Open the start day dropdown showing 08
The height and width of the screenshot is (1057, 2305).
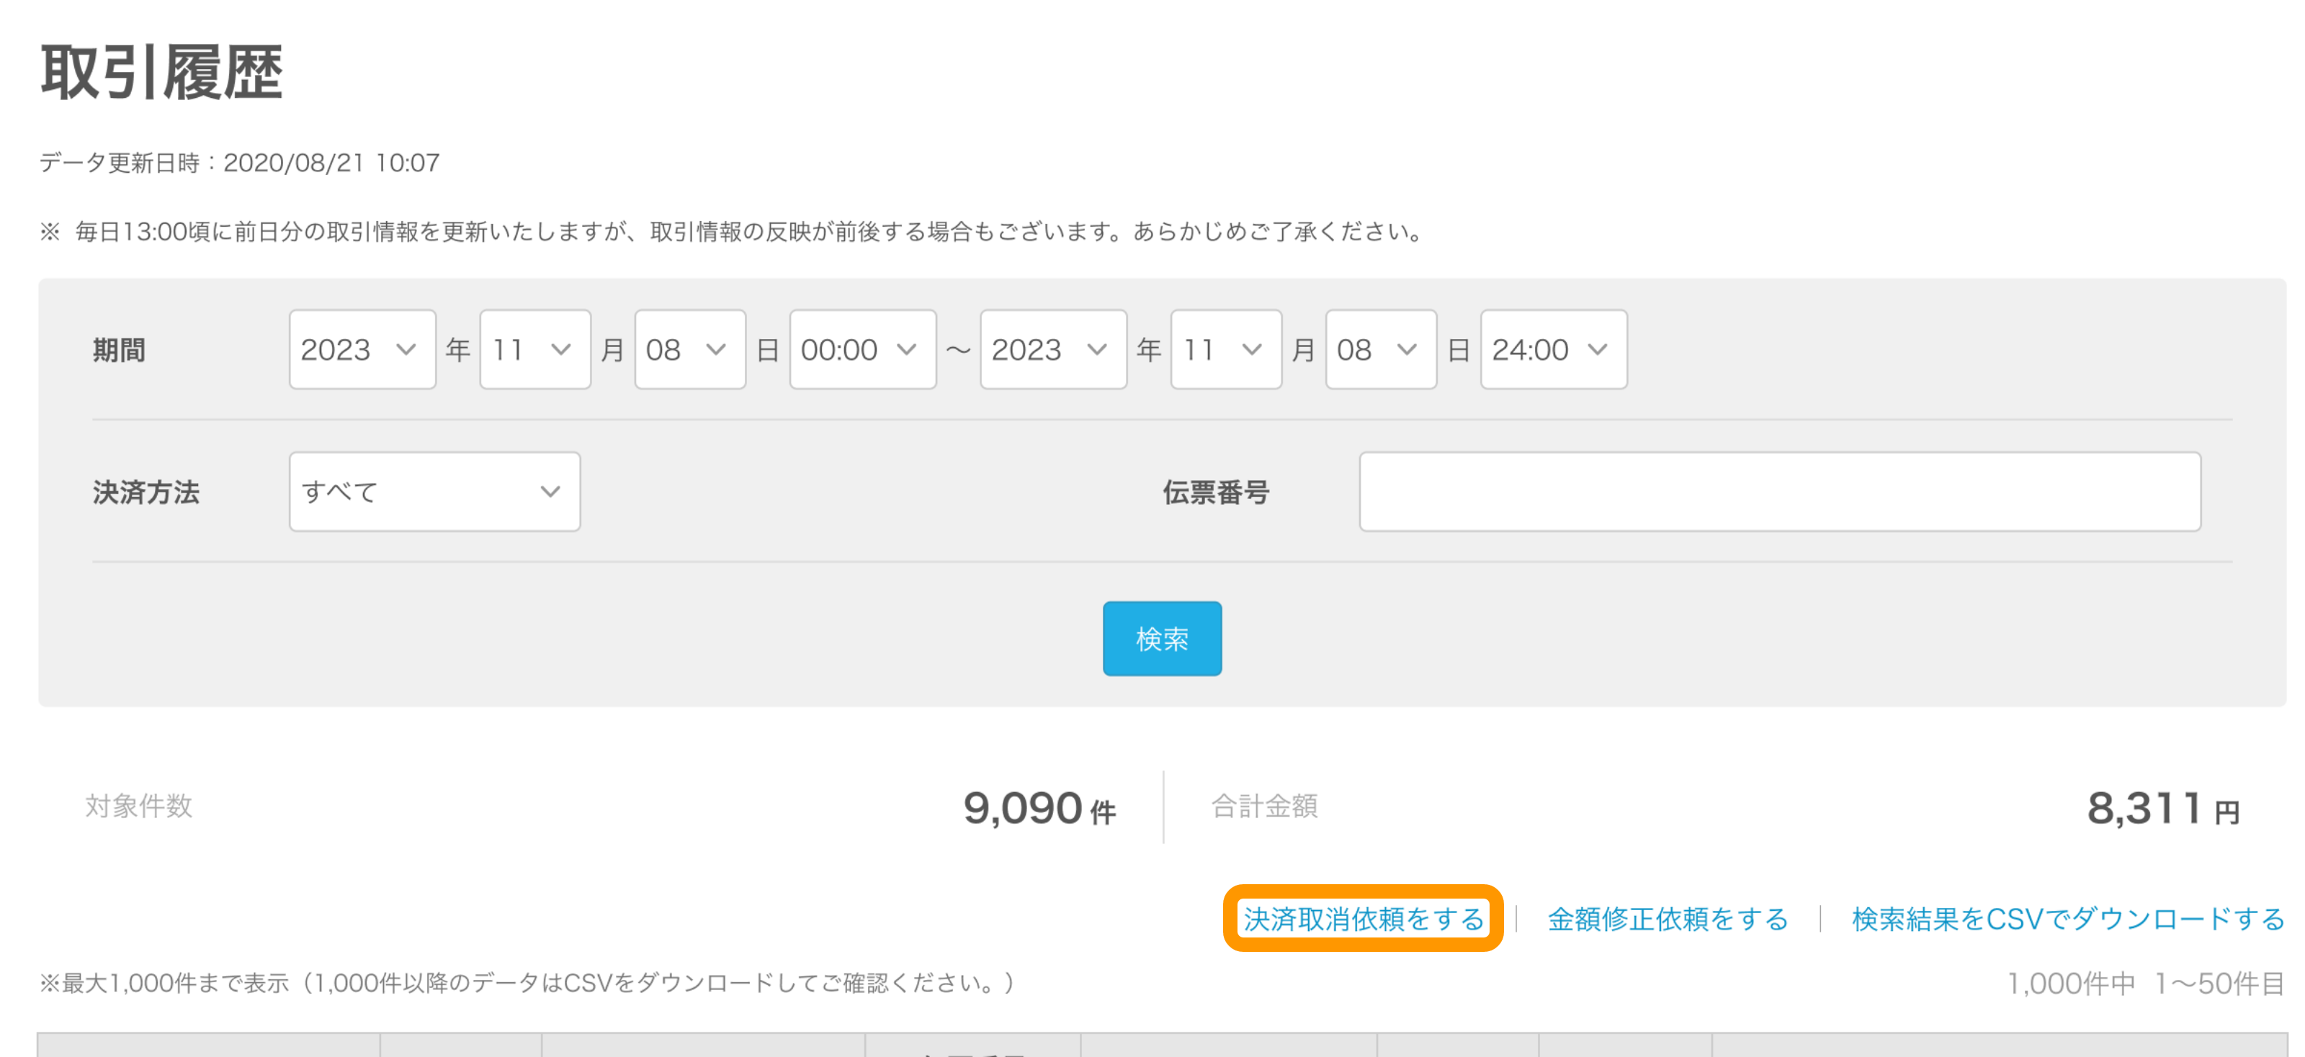tap(690, 350)
